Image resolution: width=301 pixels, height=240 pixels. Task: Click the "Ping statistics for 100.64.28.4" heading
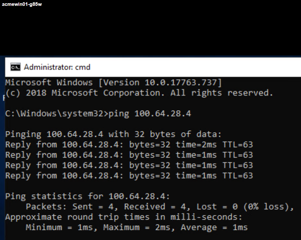click(x=87, y=196)
